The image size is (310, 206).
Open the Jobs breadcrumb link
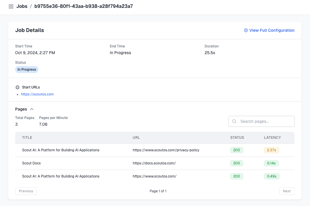[x=22, y=6]
